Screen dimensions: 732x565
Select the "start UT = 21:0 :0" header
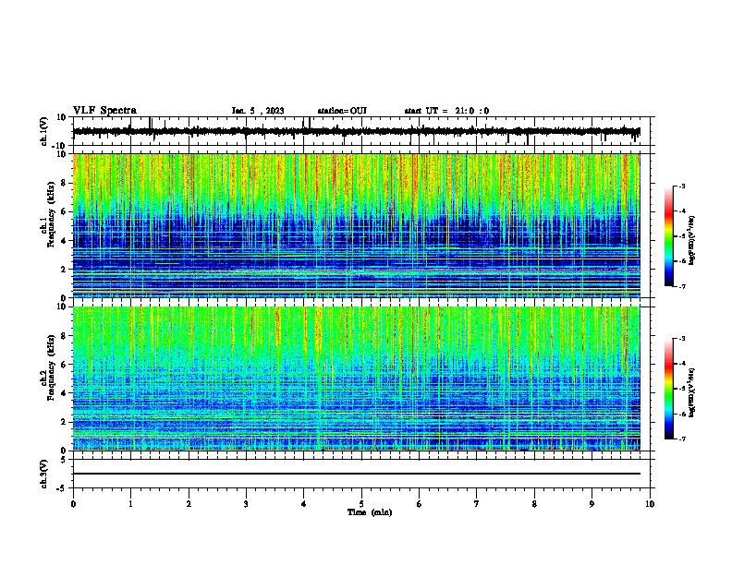(446, 111)
